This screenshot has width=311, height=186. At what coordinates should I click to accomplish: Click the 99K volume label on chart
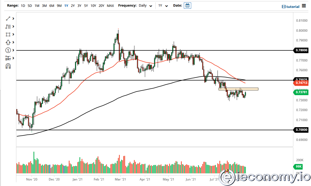point(298,167)
